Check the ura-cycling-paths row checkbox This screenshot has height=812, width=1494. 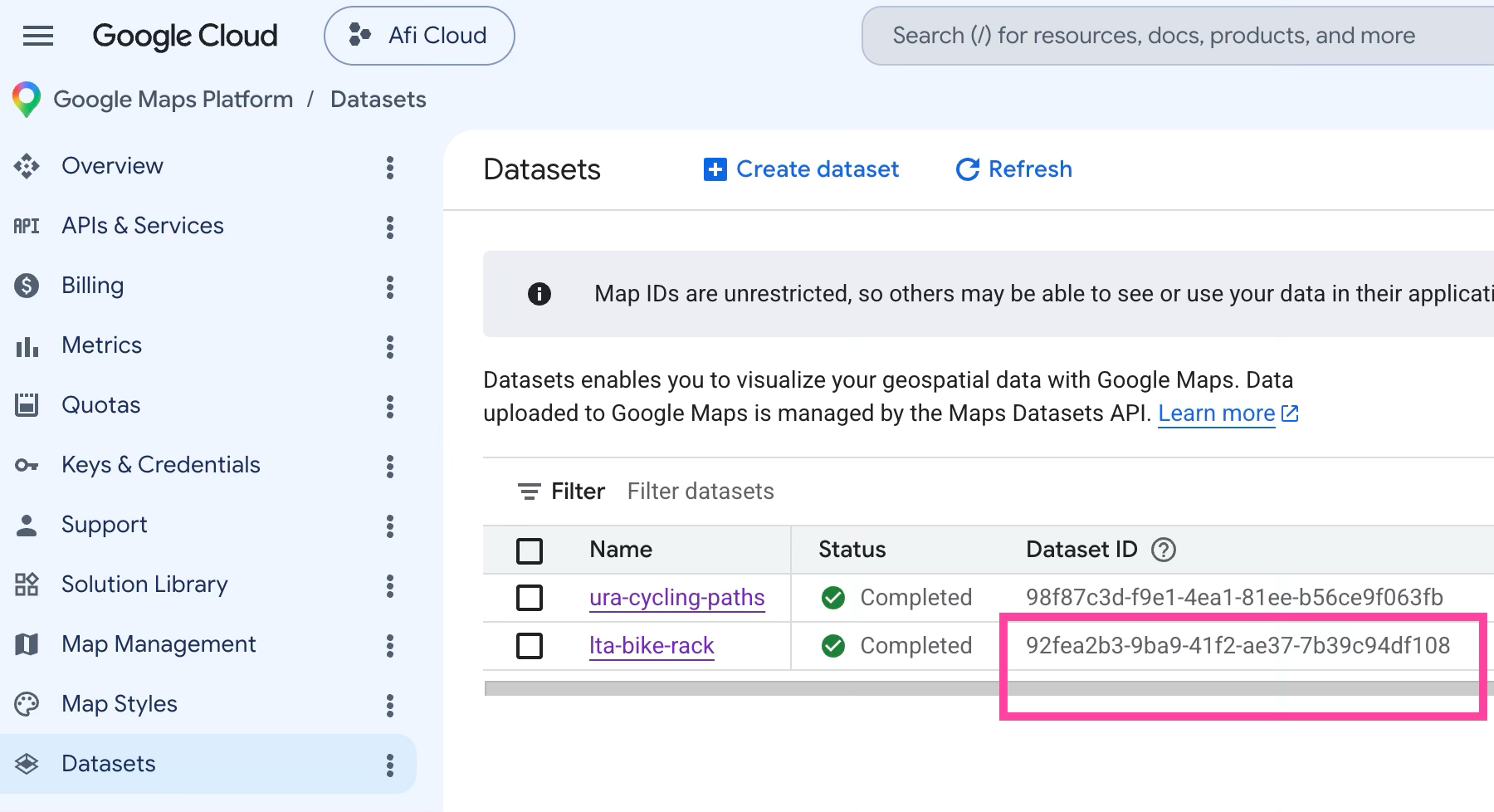point(530,598)
